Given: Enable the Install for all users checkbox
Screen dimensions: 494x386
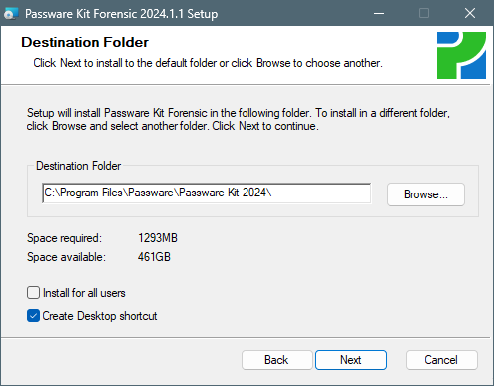Looking at the screenshot, I should [33, 293].
